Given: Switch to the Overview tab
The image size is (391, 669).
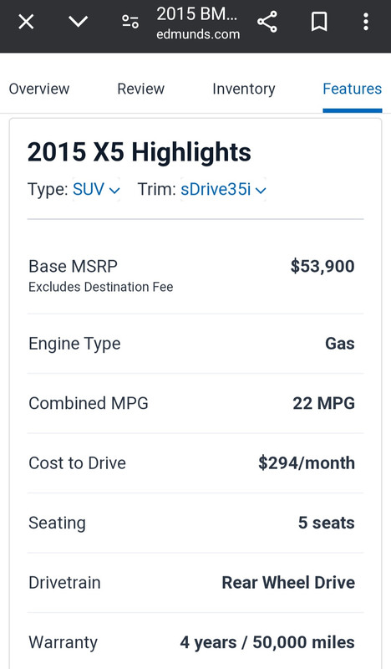Looking at the screenshot, I should tap(39, 89).
